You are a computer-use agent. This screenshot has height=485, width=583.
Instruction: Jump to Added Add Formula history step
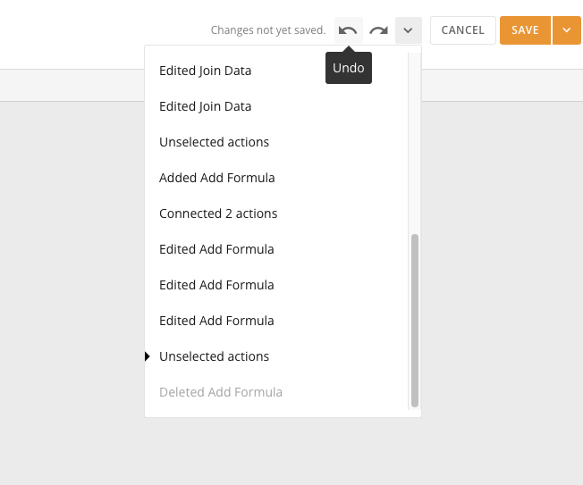pos(216,178)
